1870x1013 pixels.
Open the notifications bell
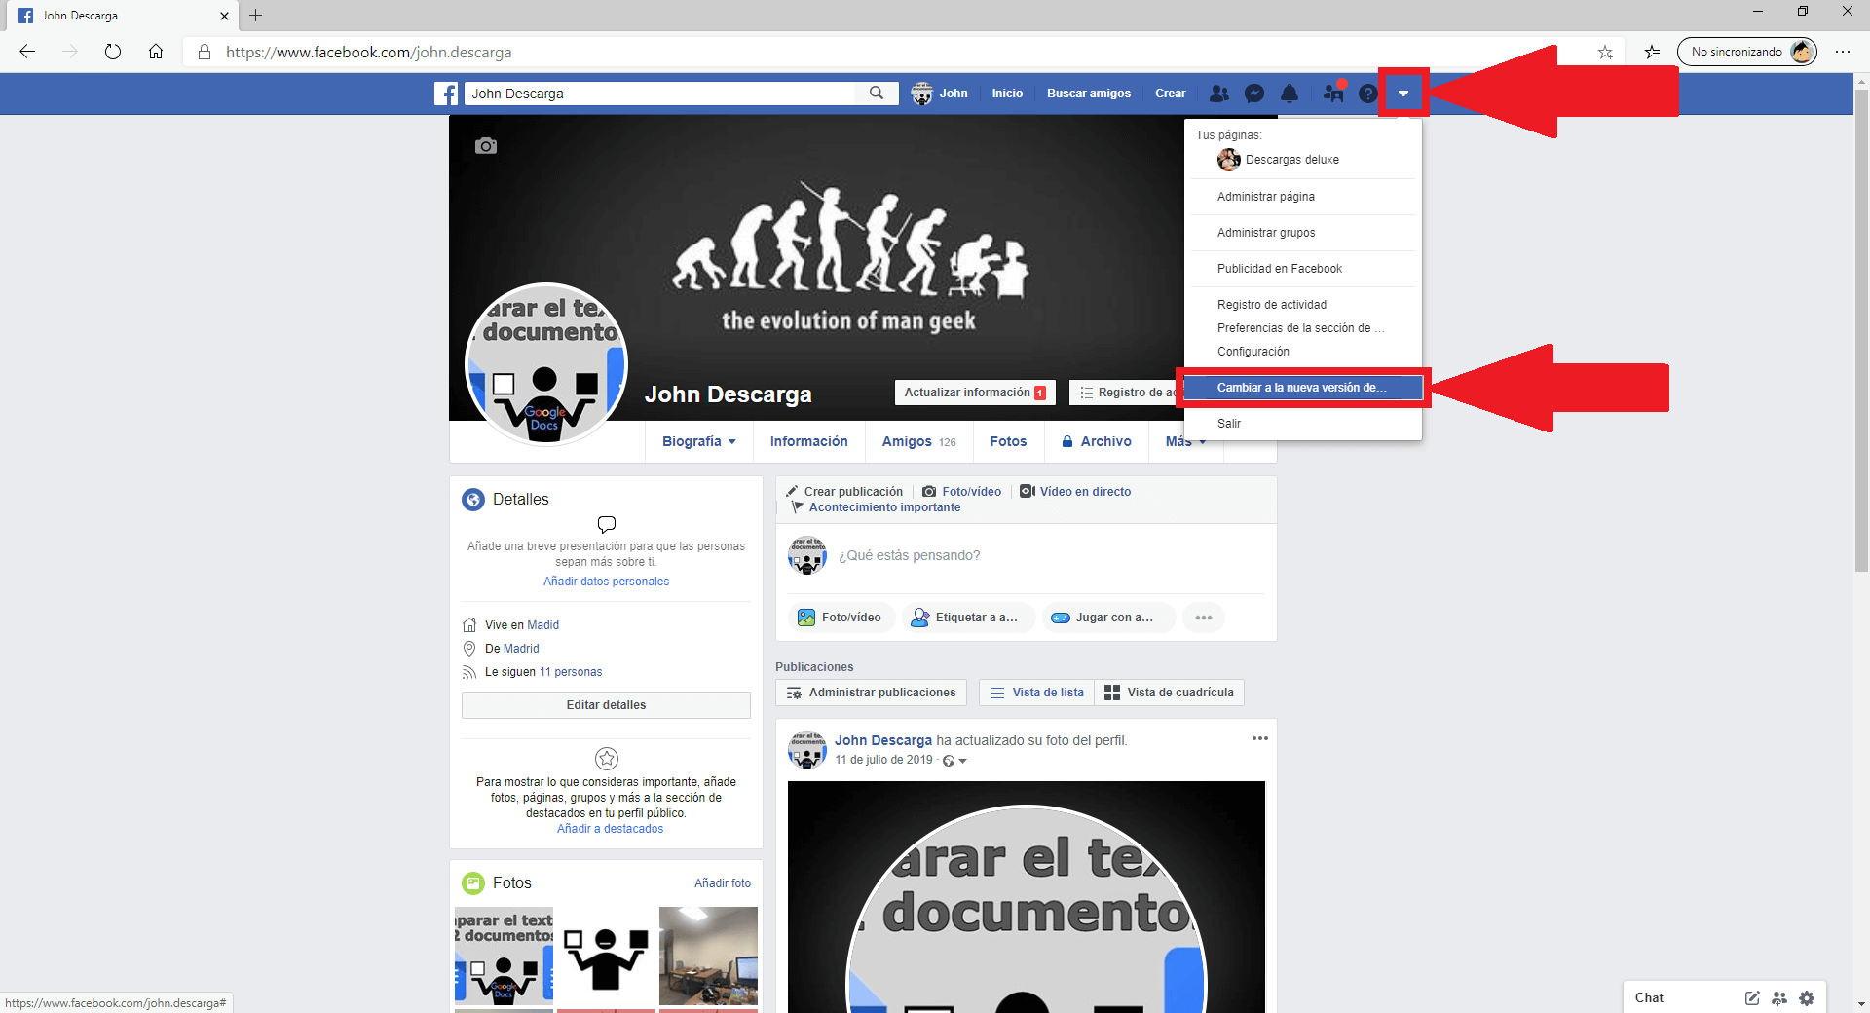point(1290,94)
